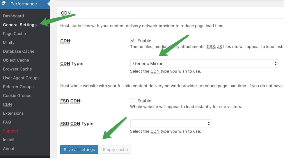Open the CDN sidebar menu item
This screenshot has height=161, width=298.
pyautogui.click(x=7, y=104)
